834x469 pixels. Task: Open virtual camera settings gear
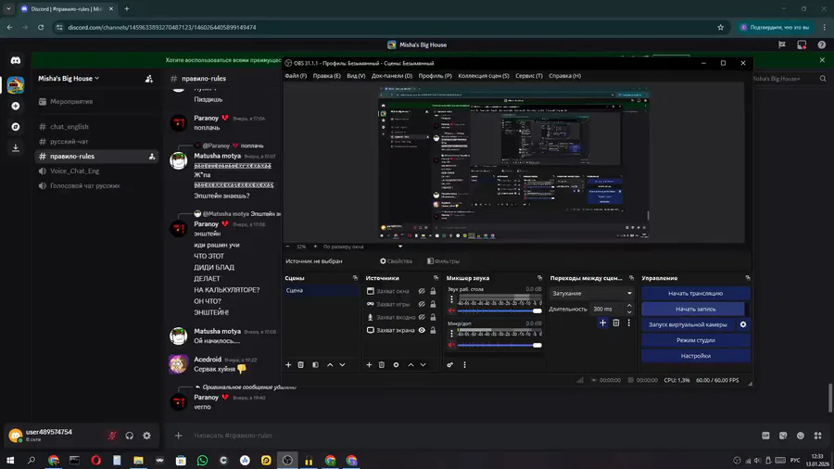coord(743,324)
